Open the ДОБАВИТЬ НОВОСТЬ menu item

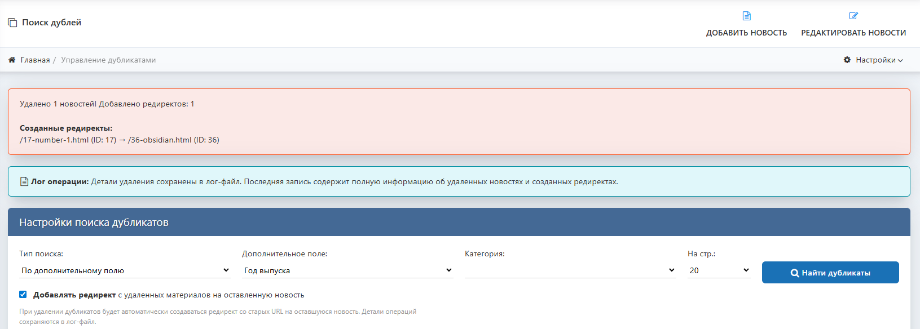pyautogui.click(x=746, y=33)
